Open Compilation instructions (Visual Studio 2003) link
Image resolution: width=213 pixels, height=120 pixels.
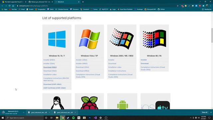[x=153, y=68]
